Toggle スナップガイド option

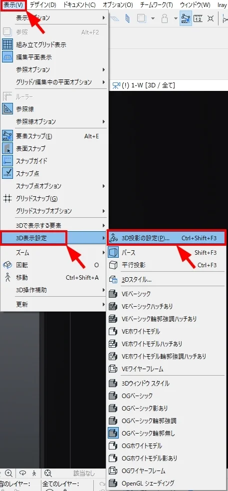click(54, 161)
